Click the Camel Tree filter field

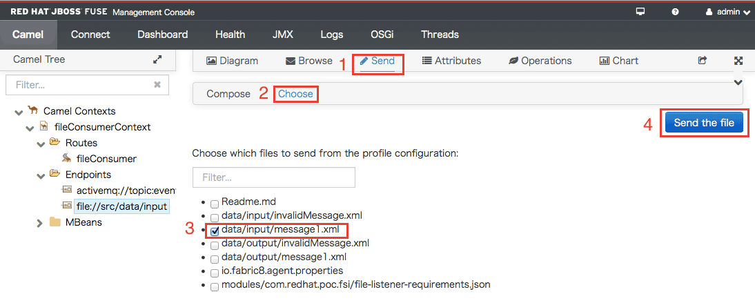[87, 85]
